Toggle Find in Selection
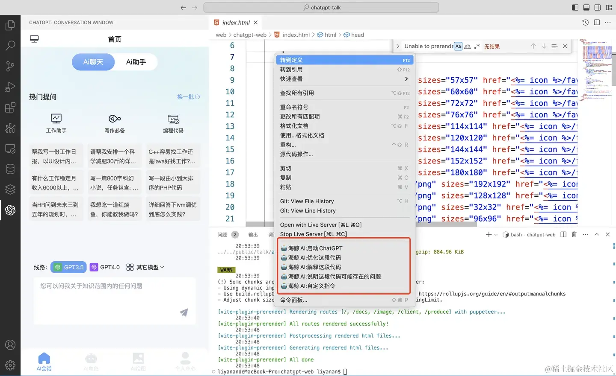 [554, 46]
